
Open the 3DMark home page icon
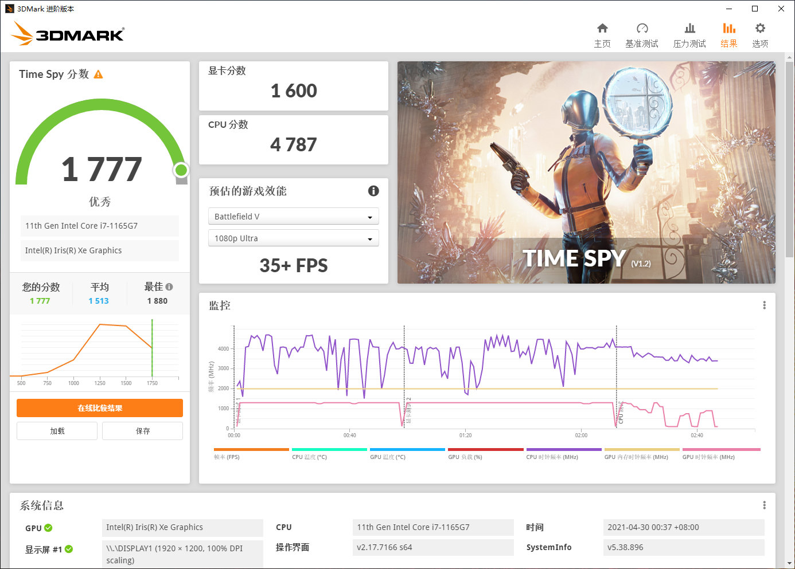pos(602,33)
